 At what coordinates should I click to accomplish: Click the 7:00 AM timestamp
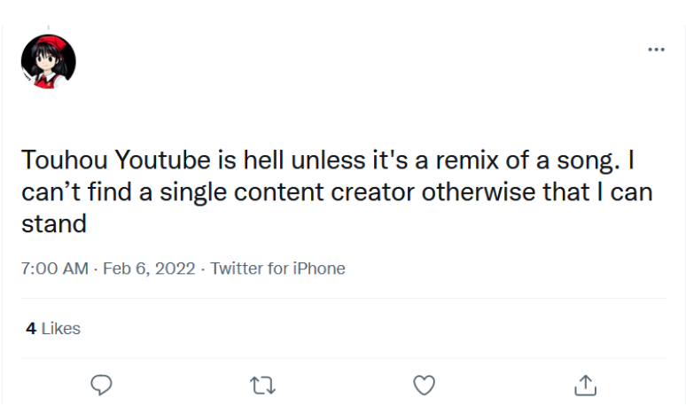click(x=54, y=268)
